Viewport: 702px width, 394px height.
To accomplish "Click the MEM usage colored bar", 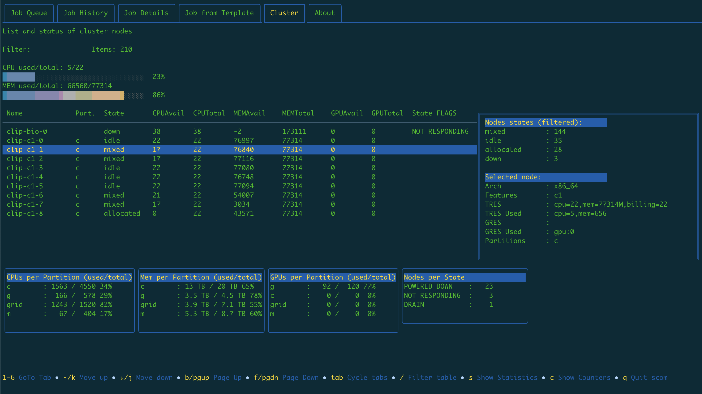I will click(63, 95).
